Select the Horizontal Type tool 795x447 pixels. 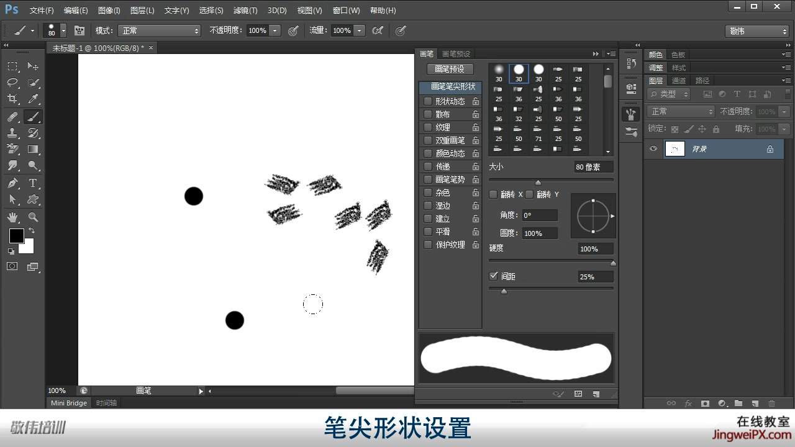pyautogui.click(x=33, y=183)
